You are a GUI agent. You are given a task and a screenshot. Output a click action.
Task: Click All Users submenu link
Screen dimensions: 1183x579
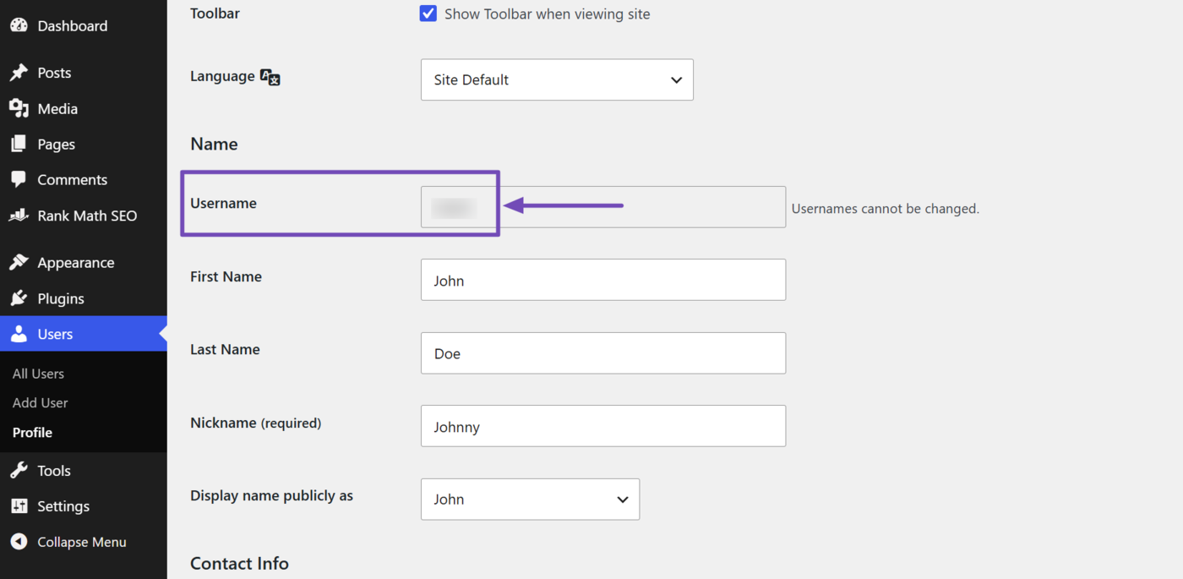point(38,374)
